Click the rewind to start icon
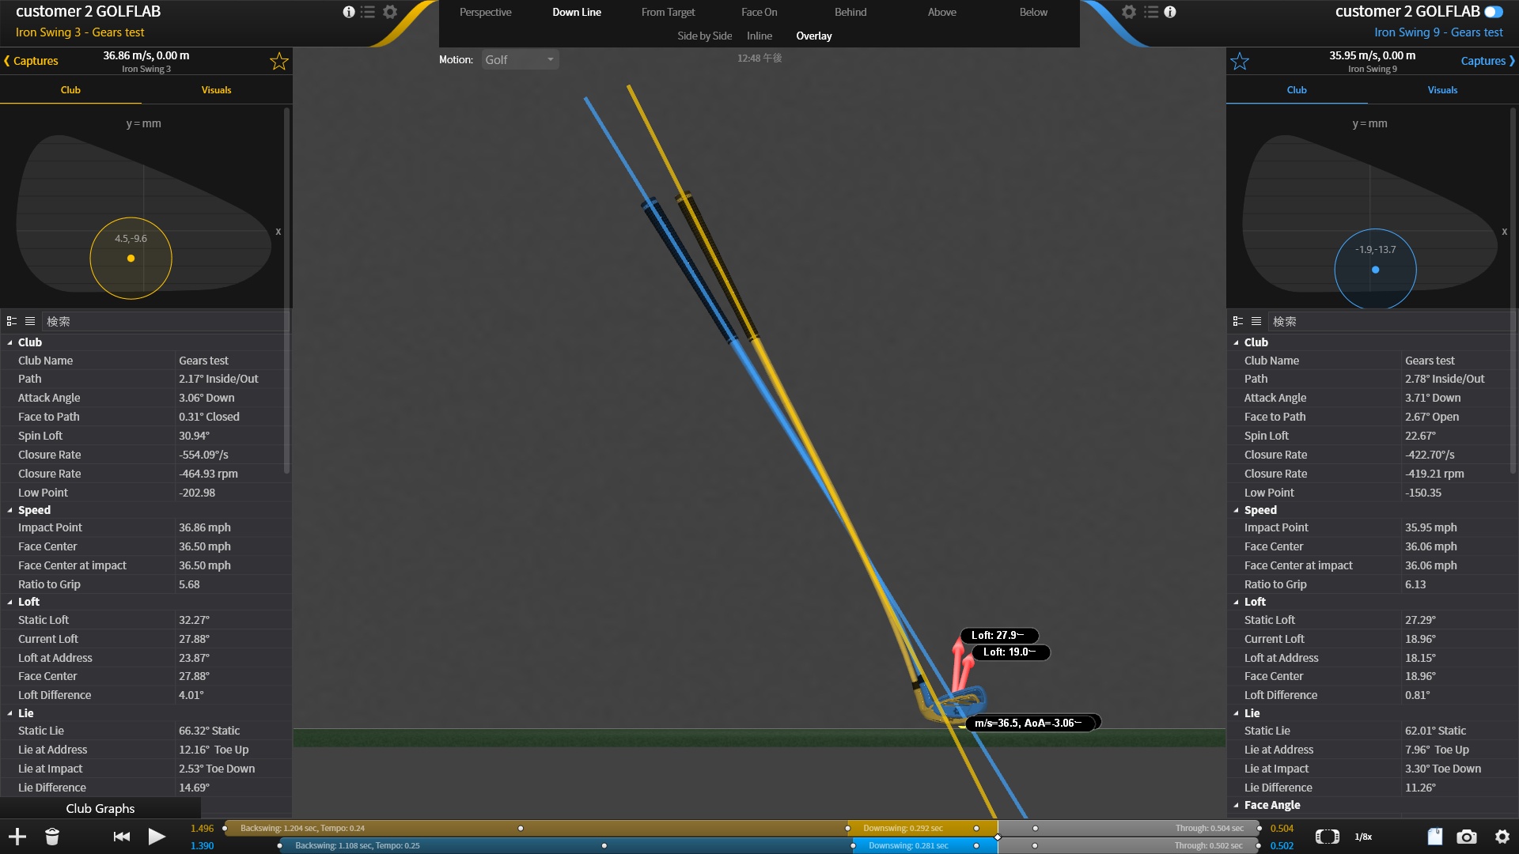Screen dimensions: 1519x854 coord(122,837)
